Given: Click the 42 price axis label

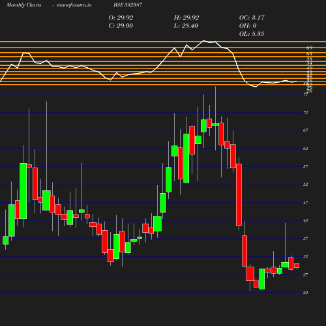Looking at the screenshot, I should coord(306,220).
